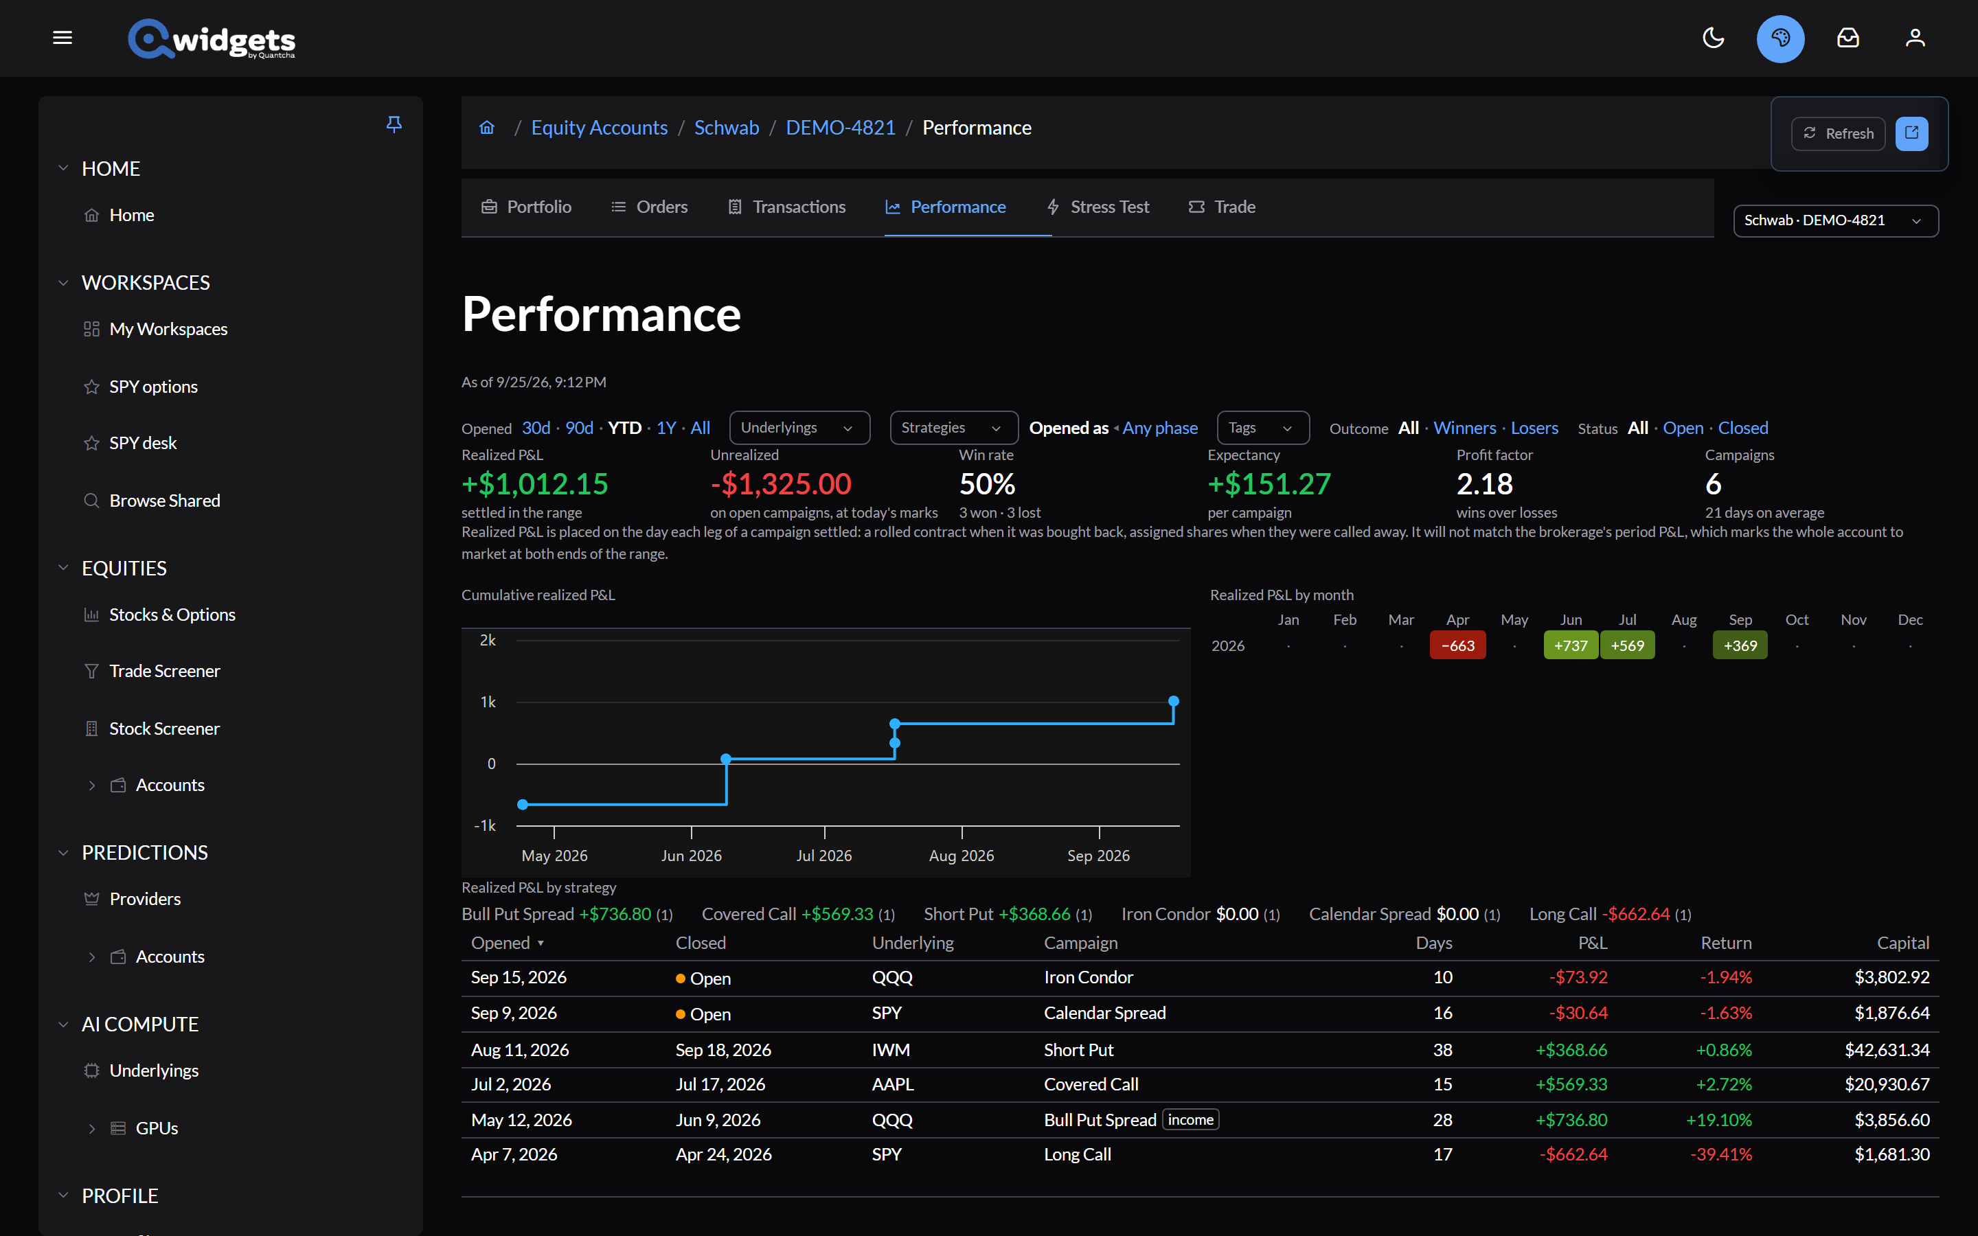This screenshot has width=1978, height=1236.
Task: Set the opened range to 30d
Action: (x=536, y=428)
